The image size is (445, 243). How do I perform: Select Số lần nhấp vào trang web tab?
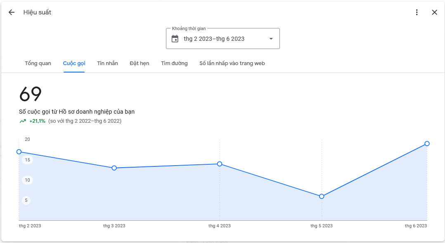click(x=232, y=63)
